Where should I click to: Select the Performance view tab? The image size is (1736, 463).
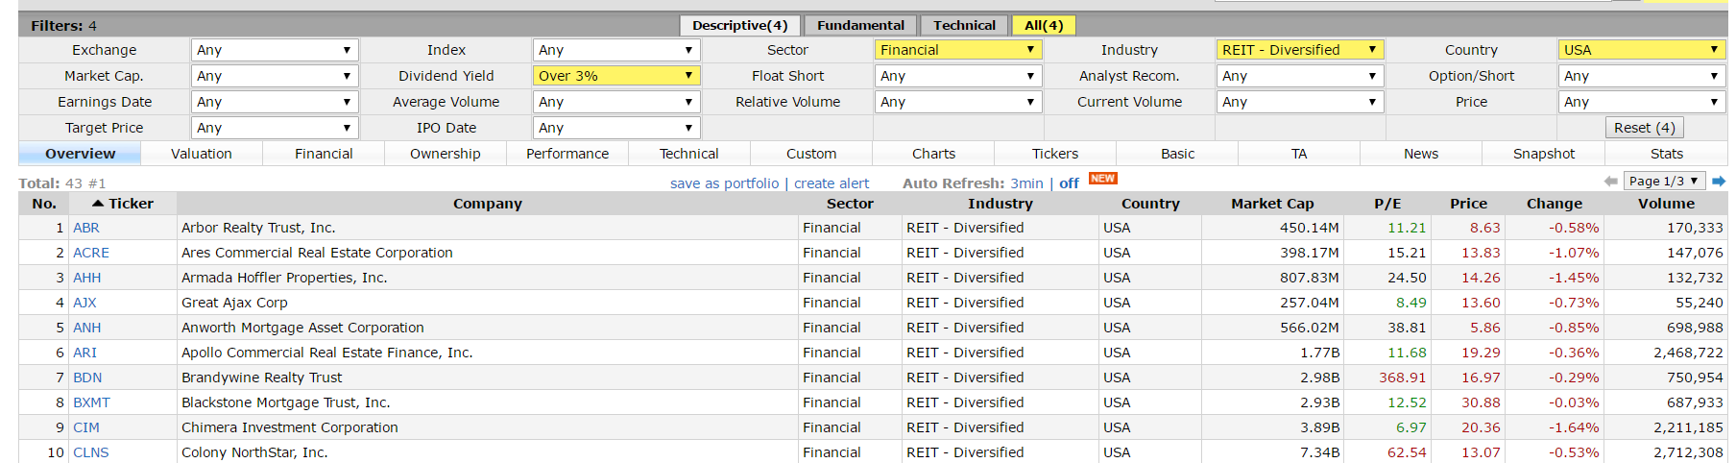(567, 154)
